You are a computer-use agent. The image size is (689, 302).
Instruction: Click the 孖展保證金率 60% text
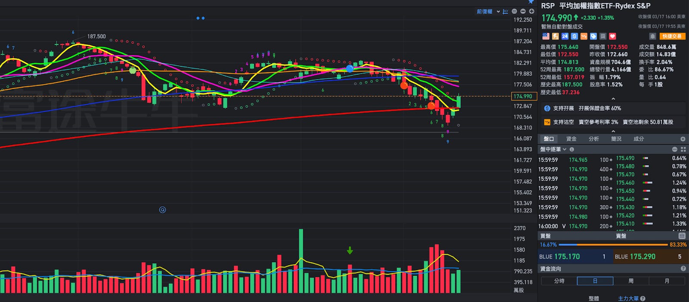[x=600, y=108]
